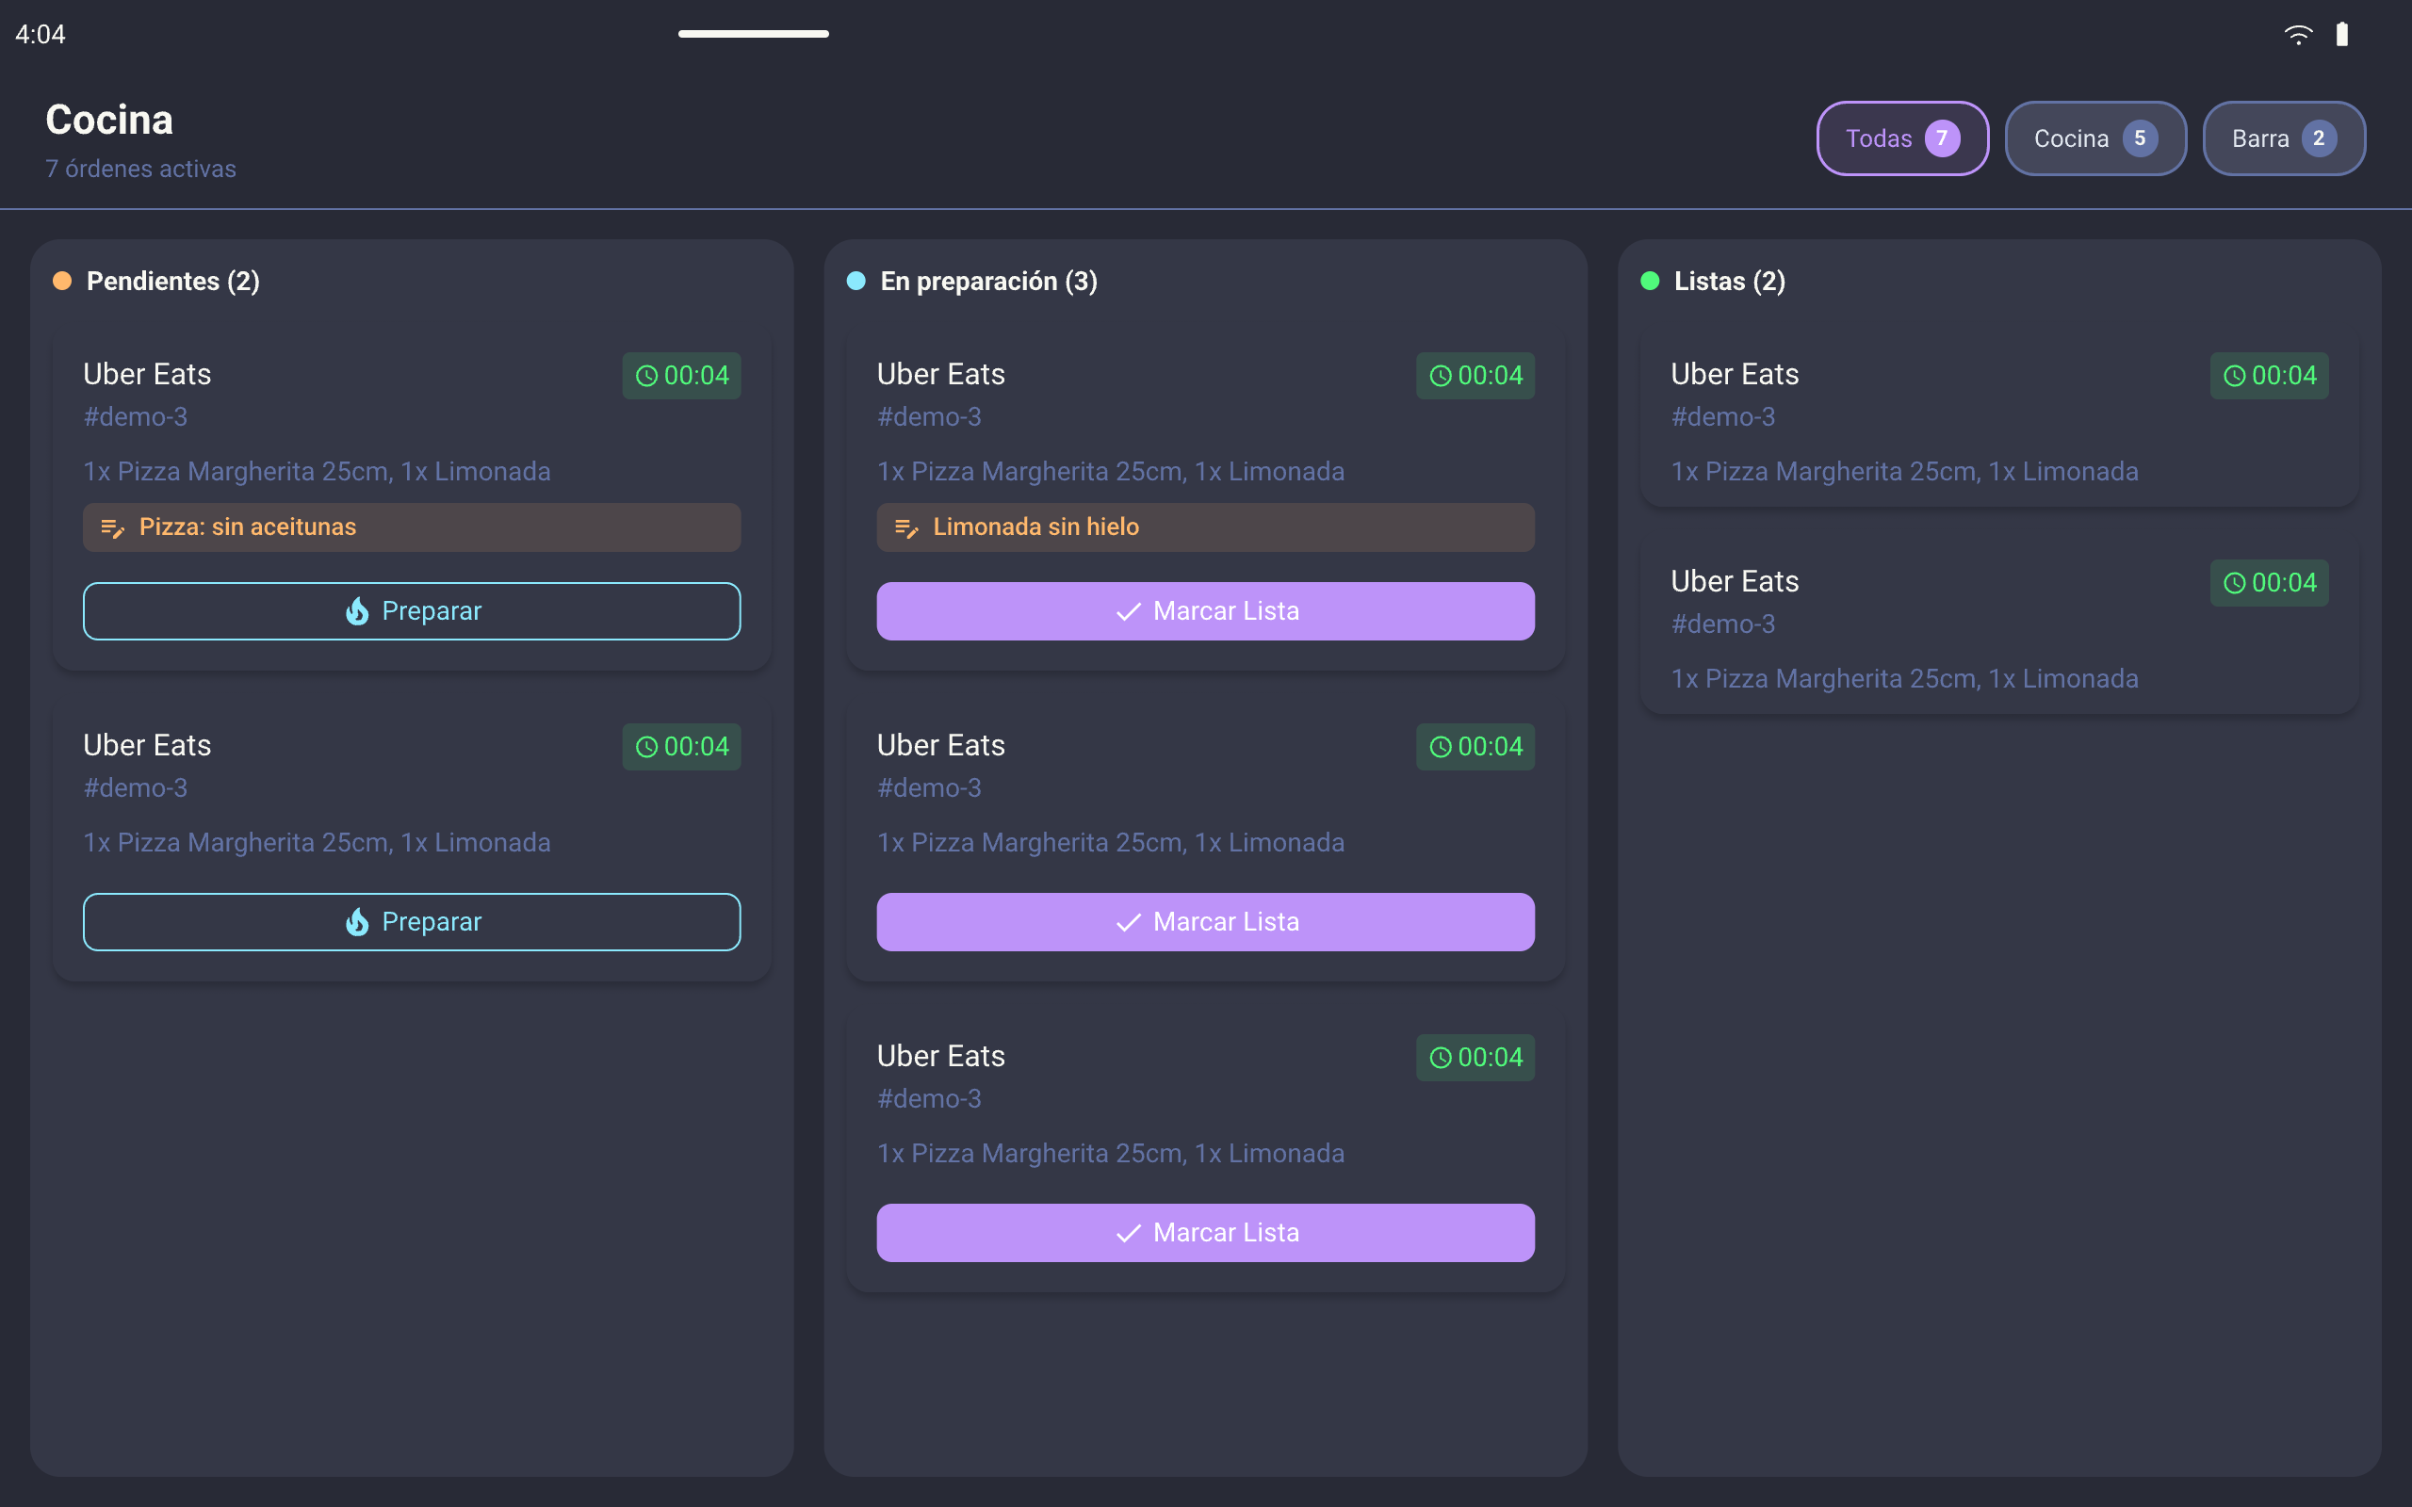Click the timer on the last En preparación card
This screenshot has height=1507, width=2412.
[1475, 1058]
